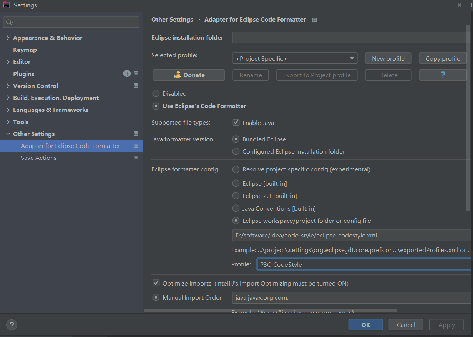This screenshot has width=473, height=337.
Task: Click the Donate button
Action: click(189, 75)
